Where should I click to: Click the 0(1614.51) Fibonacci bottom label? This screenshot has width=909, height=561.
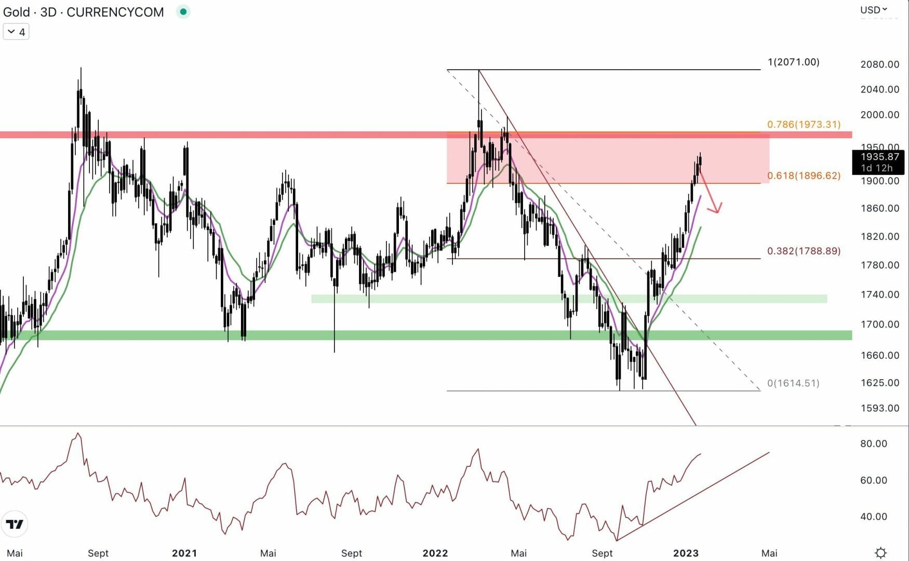pos(793,383)
